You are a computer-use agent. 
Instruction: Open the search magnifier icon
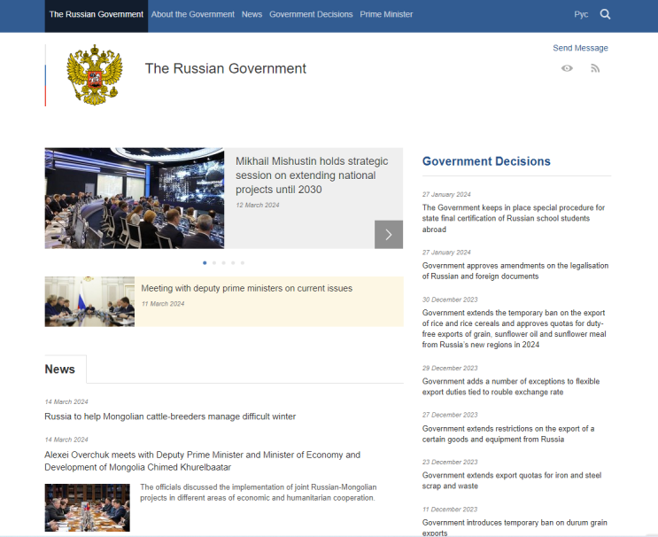tap(605, 14)
